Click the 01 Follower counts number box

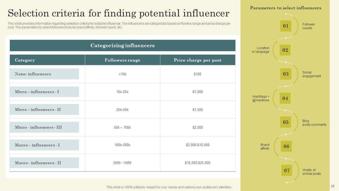[286, 26]
